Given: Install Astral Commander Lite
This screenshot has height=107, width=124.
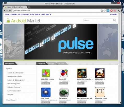Looking at the screenshot, I should point(81,83).
